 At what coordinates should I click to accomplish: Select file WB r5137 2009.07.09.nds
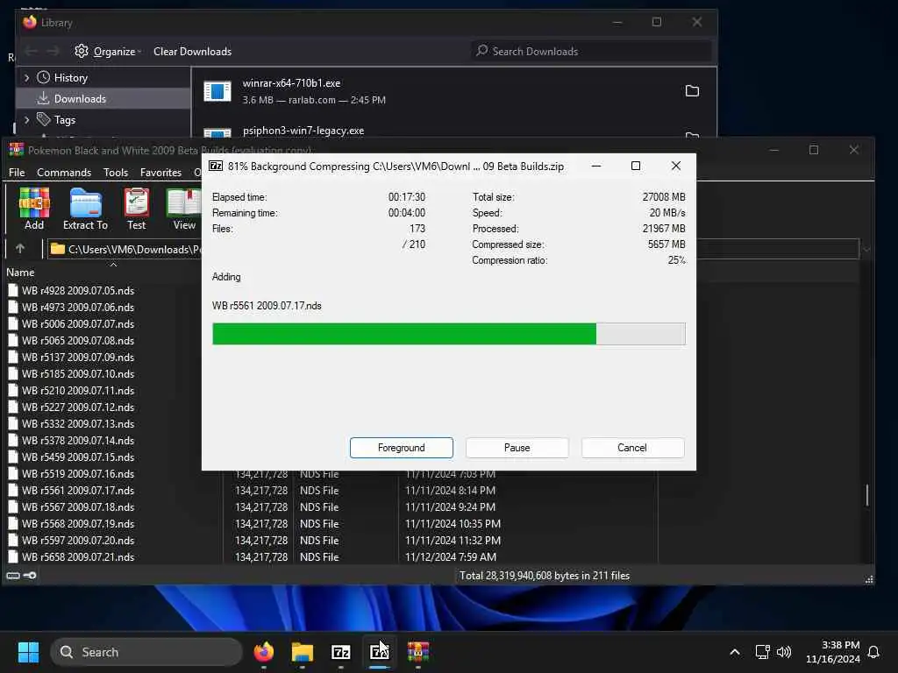[71, 357]
